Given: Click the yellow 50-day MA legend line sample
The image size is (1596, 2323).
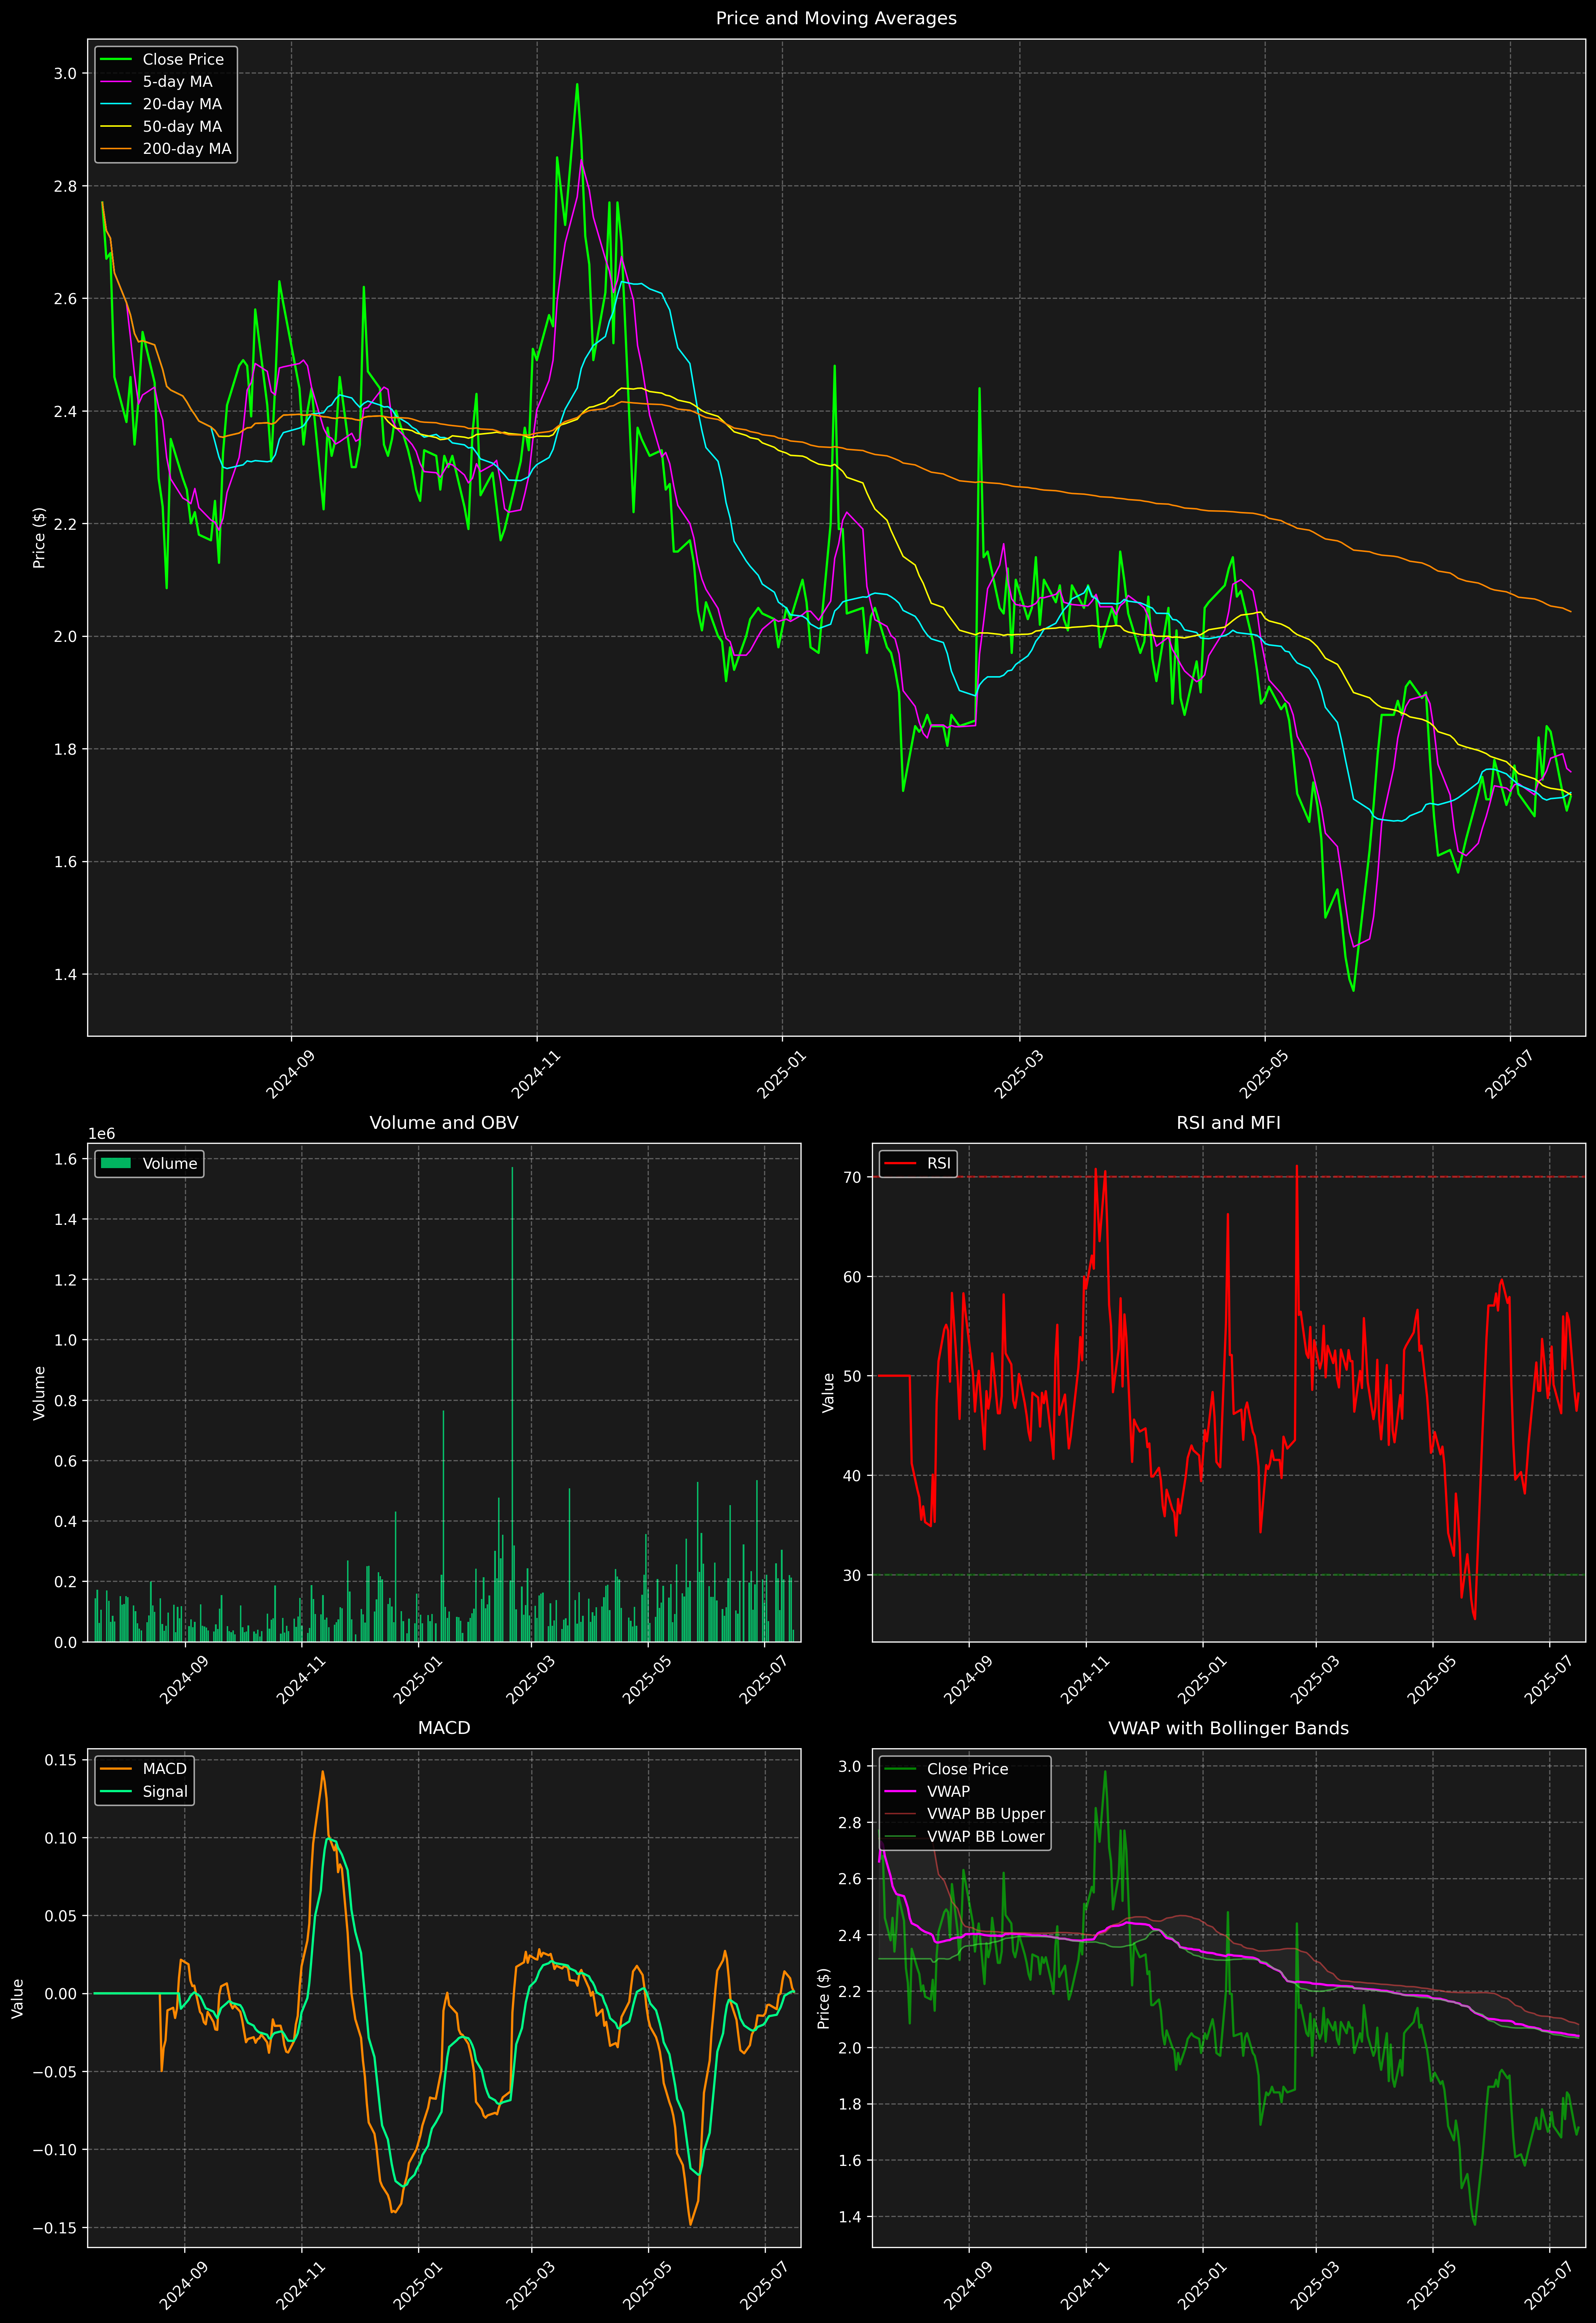Looking at the screenshot, I should click(116, 127).
